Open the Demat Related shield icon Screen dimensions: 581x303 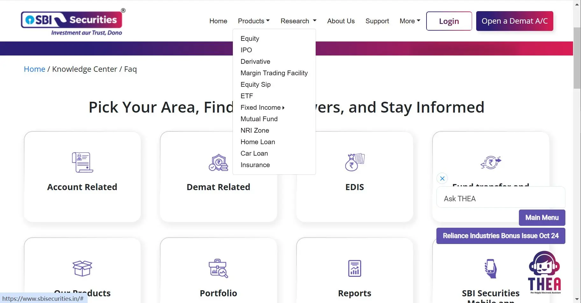(x=219, y=163)
